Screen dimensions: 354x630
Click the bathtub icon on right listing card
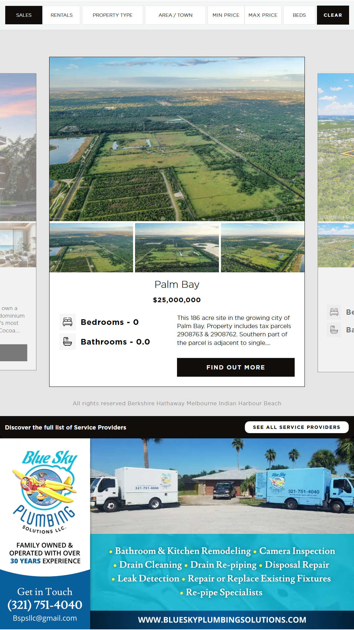[334, 329]
